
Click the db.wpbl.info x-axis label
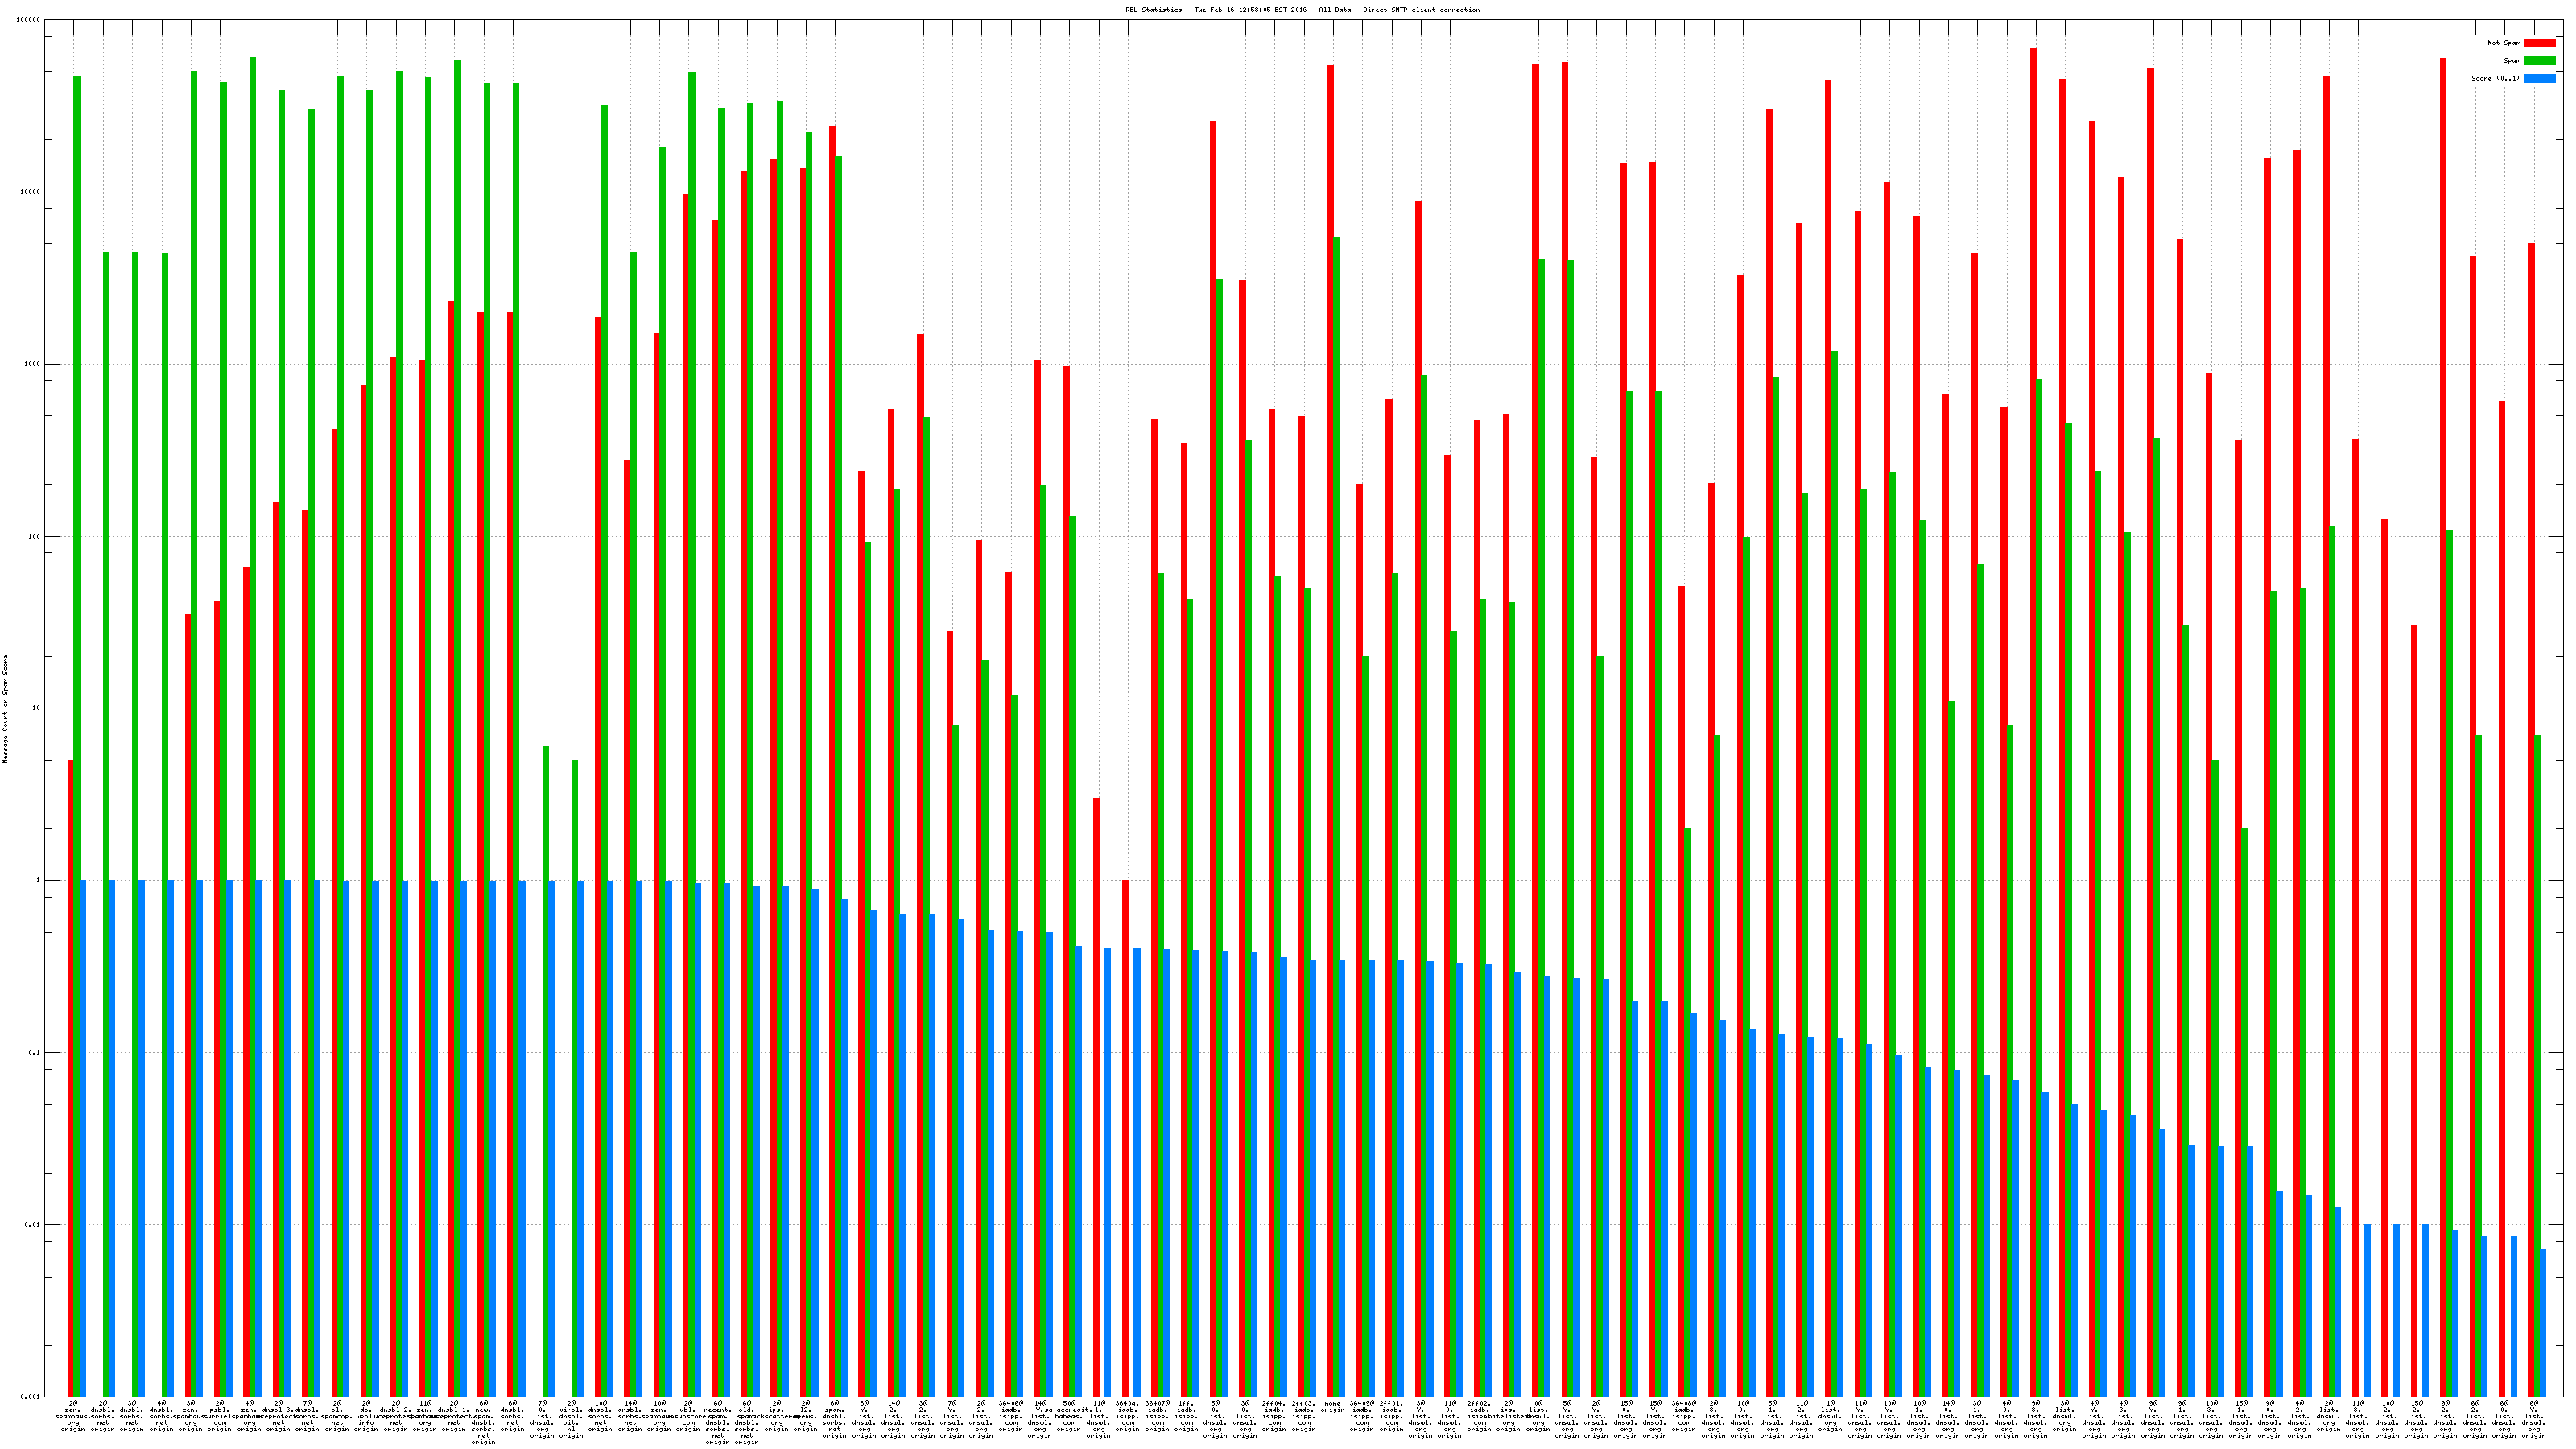click(366, 1416)
